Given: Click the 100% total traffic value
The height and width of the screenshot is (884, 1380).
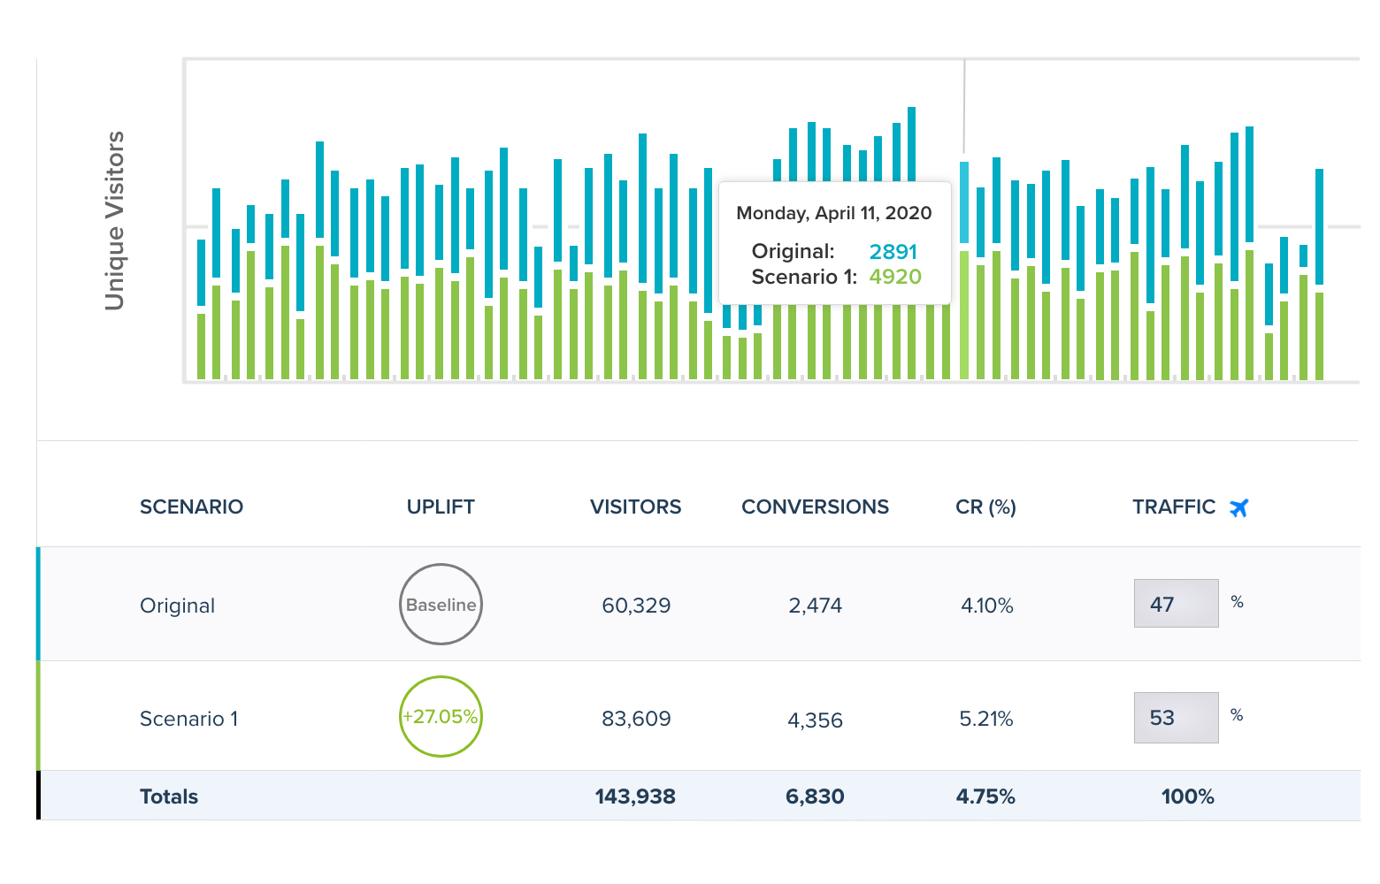Looking at the screenshot, I should [1187, 796].
